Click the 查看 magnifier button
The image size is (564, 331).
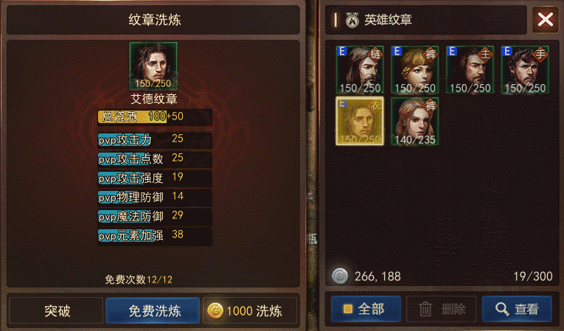pos(517,309)
